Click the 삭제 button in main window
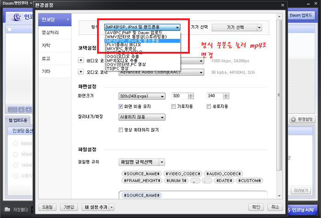Screen dimensions: 321x218 (12, 110)
